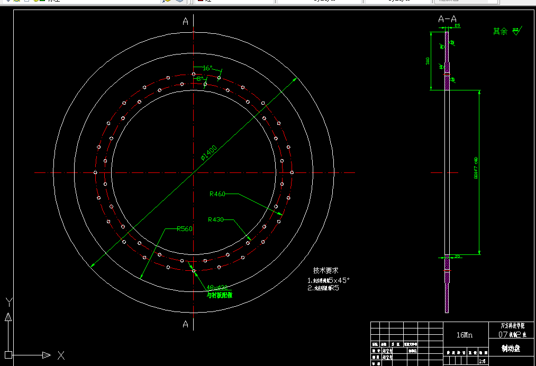Pick the surface roughness symbol beside 其余
The height and width of the screenshot is (366, 536).
click(x=517, y=31)
